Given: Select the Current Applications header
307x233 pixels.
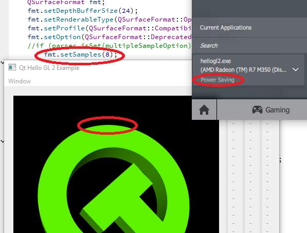Looking at the screenshot, I should click(226, 28).
